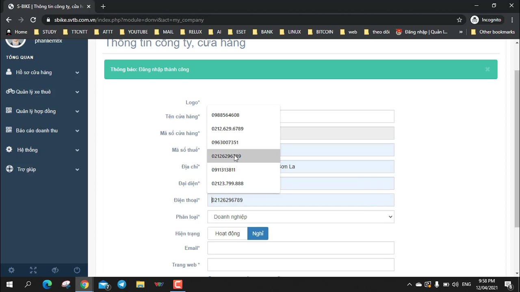Screen dimensions: 520x292
Task: Expand Quản lý hợp đồng menu
Action: (44, 111)
